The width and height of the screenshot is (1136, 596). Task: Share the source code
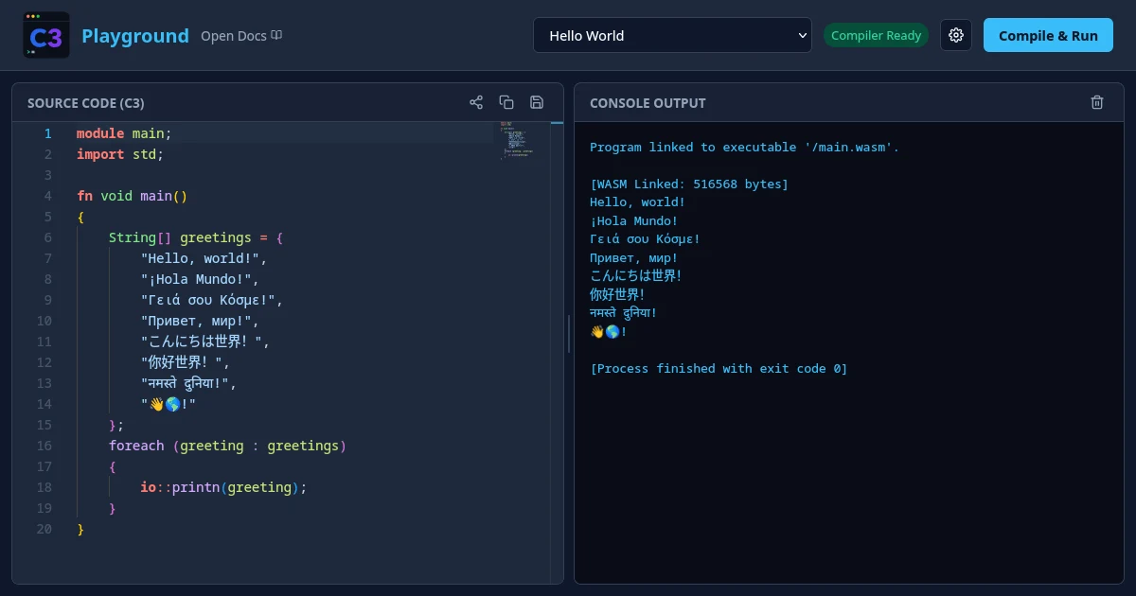(476, 102)
